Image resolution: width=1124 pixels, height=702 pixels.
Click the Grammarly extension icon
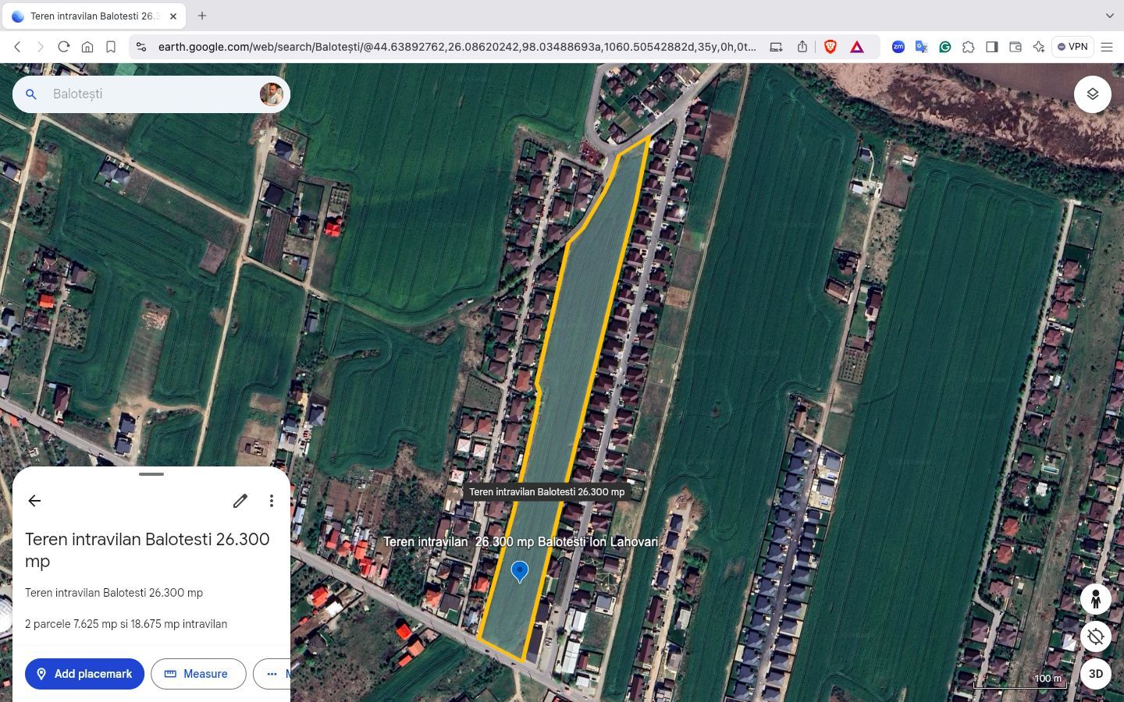(944, 47)
